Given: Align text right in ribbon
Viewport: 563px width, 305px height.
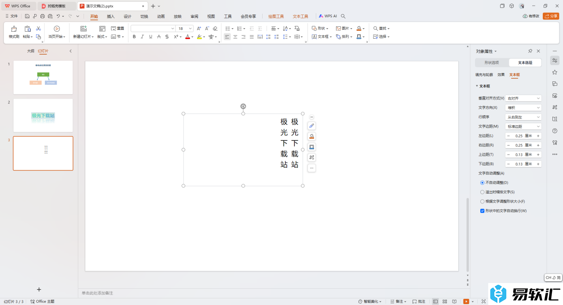Looking at the screenshot, I should click(244, 37).
